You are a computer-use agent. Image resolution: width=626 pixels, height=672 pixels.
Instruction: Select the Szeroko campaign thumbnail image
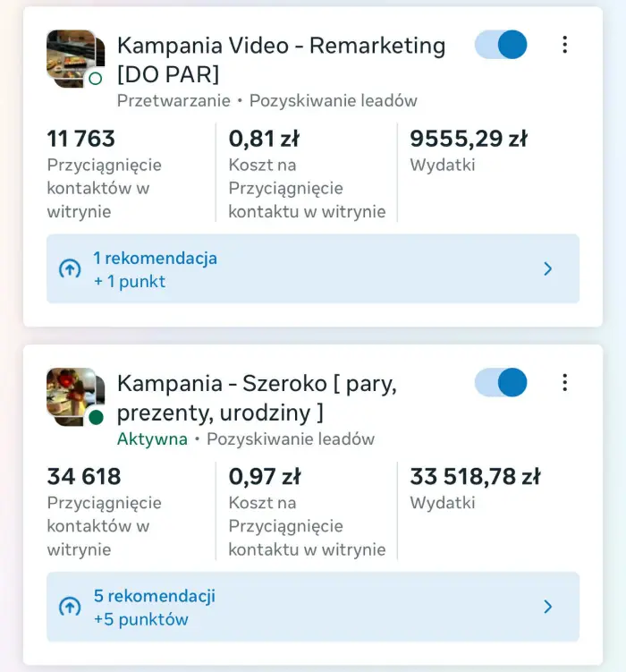point(70,396)
